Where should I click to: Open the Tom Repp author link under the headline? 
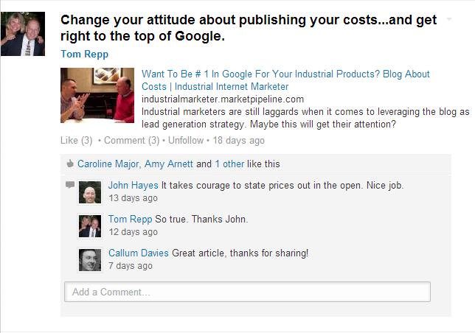pyautogui.click(x=85, y=54)
